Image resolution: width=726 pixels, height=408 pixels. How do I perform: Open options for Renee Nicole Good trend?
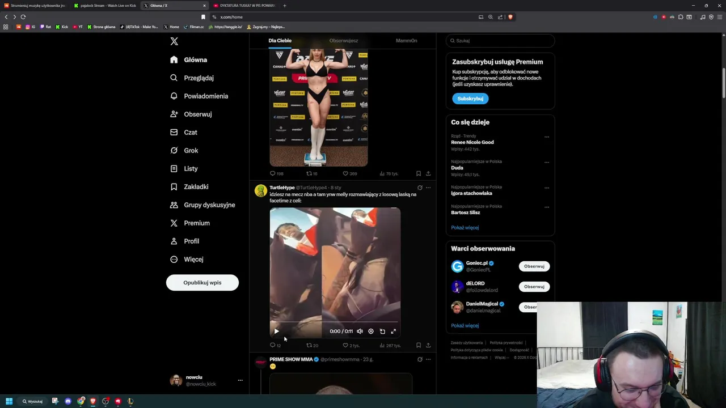coord(547,137)
